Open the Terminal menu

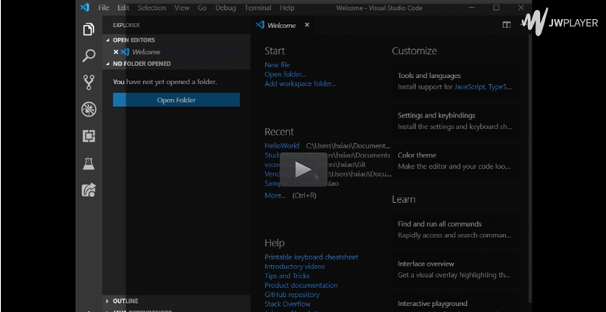258,8
